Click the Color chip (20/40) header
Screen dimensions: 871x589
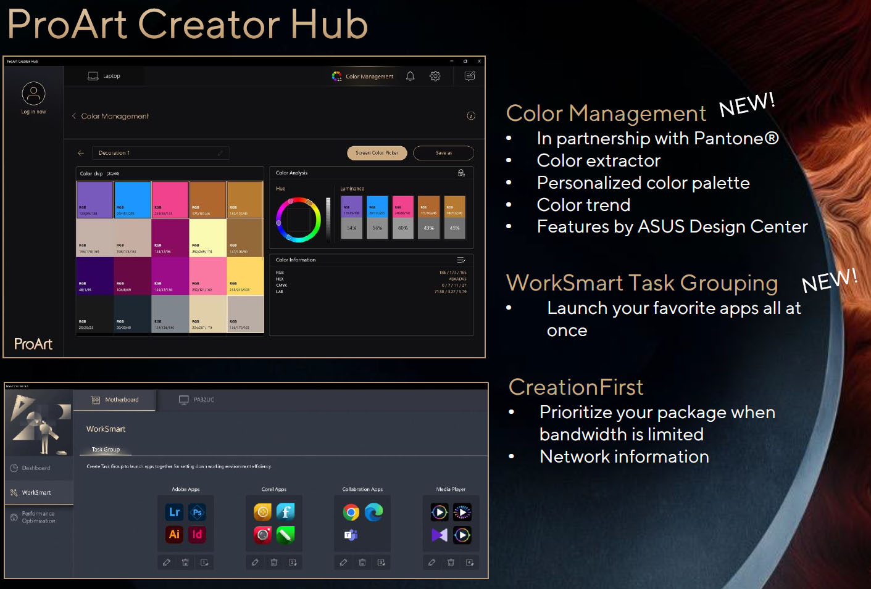pos(99,173)
